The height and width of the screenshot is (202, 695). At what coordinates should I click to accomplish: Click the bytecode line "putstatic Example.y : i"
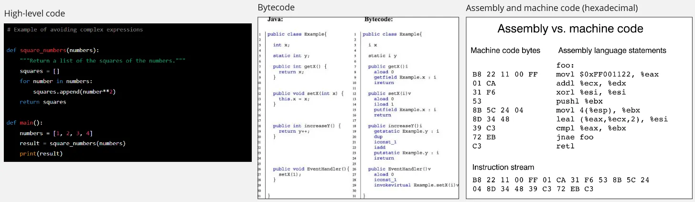coord(406,153)
